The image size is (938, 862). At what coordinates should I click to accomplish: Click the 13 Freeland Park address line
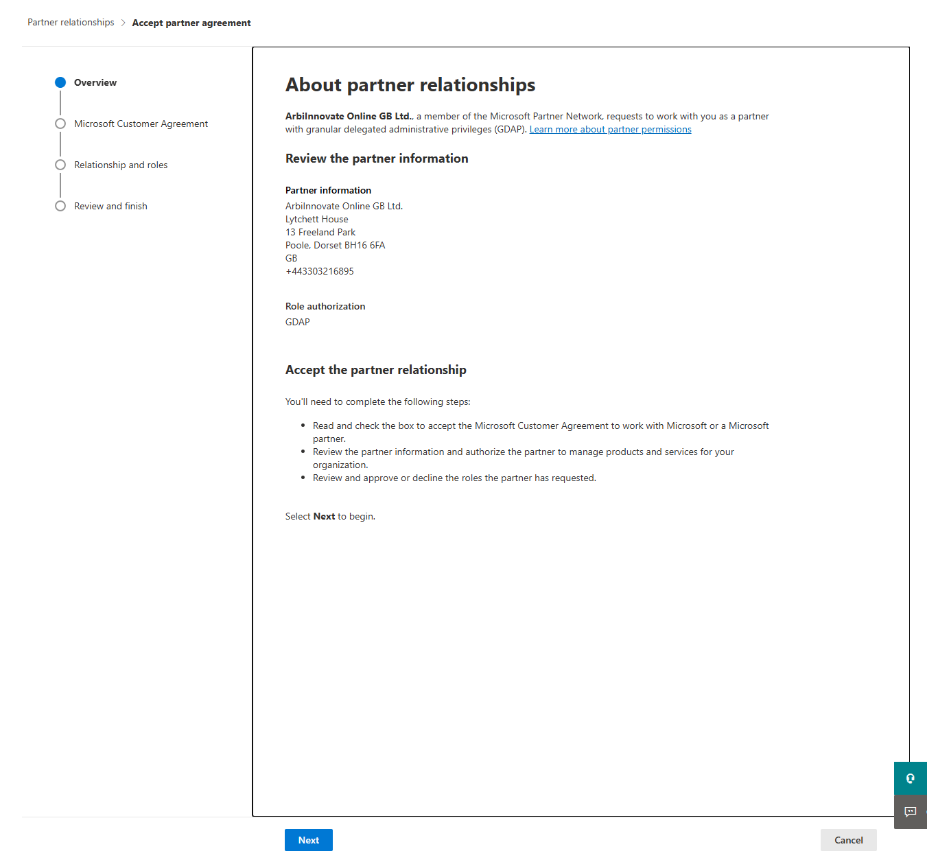click(320, 232)
